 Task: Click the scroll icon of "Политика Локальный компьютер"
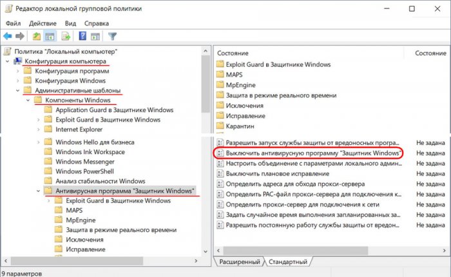(x=8, y=52)
